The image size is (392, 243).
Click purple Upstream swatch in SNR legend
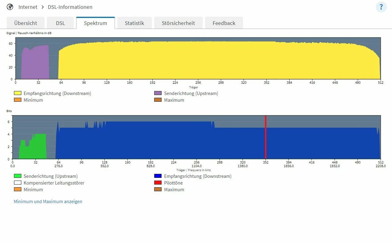click(x=158, y=93)
